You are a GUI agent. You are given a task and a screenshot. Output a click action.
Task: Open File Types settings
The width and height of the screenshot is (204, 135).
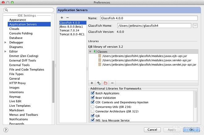16,74
